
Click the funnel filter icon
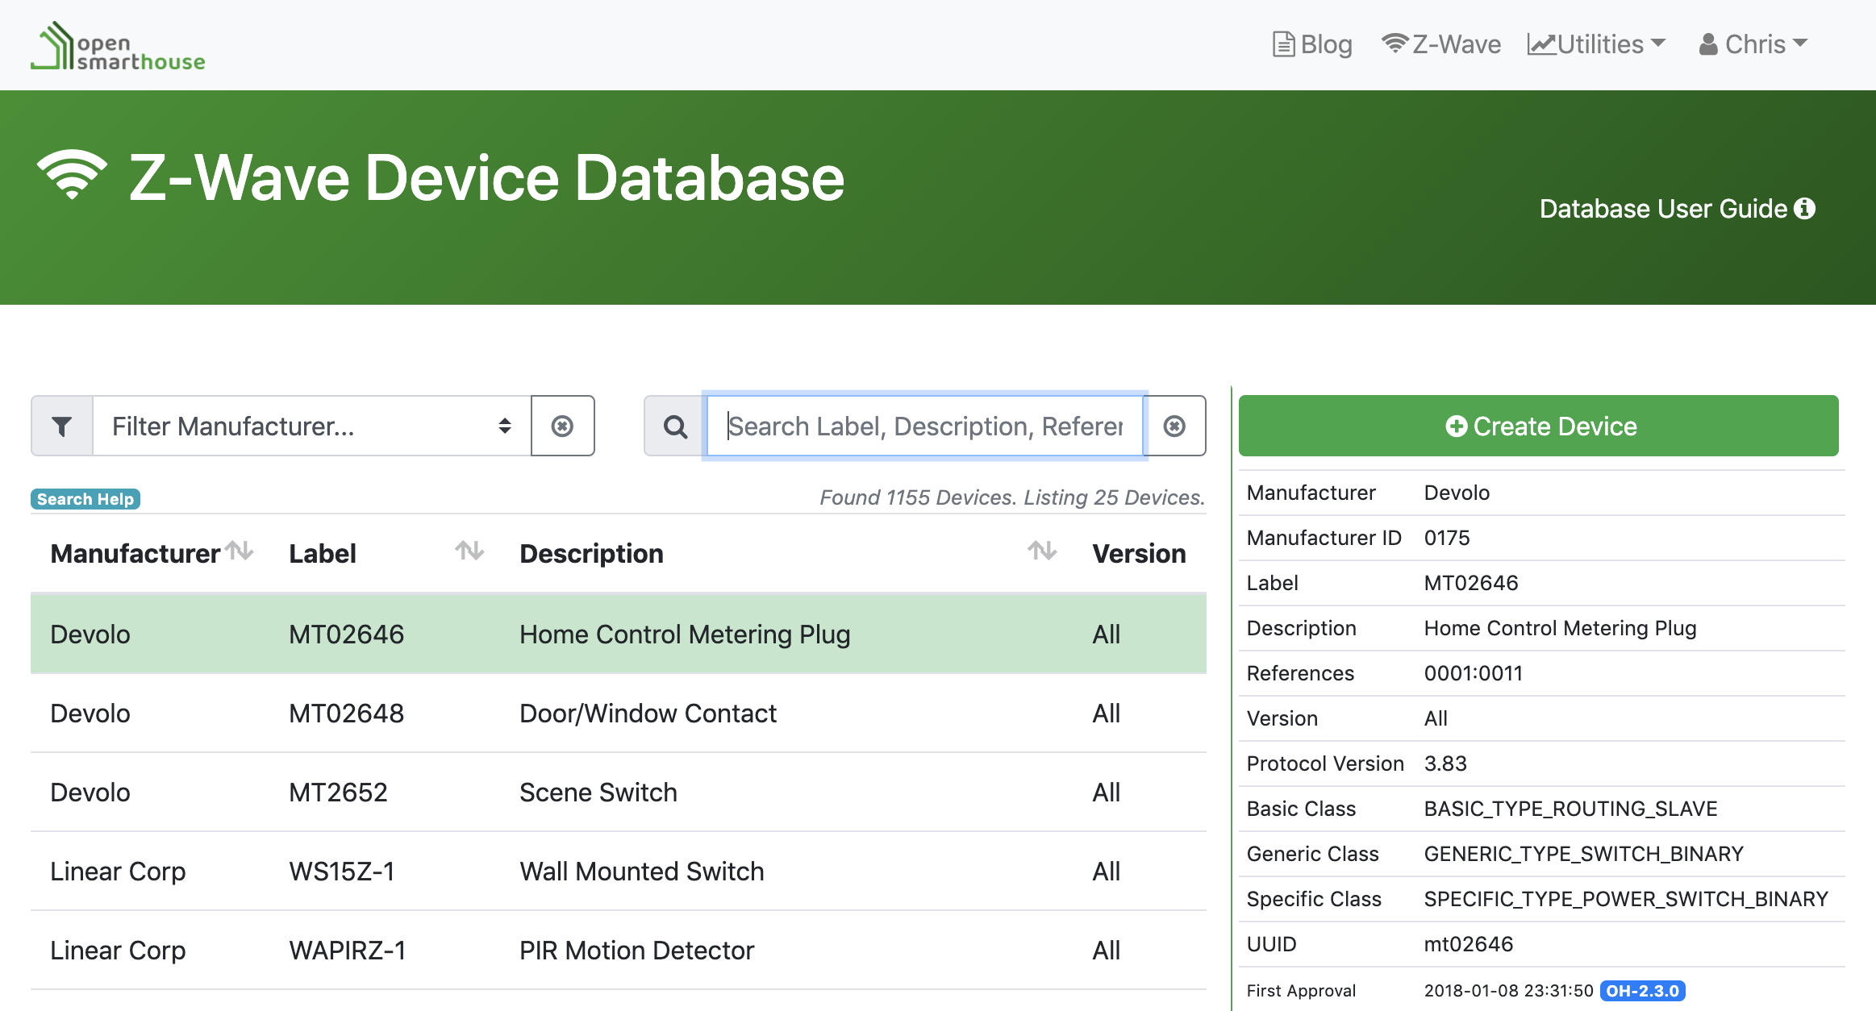coord(62,426)
